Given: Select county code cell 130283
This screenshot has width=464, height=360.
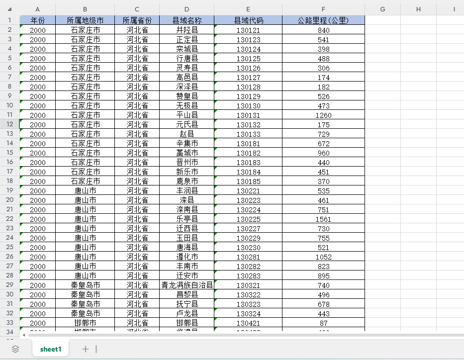Looking at the screenshot, I should point(248,275).
